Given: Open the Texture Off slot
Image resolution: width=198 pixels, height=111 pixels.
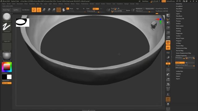Looking at the screenshot, I should (x=7, y=47).
